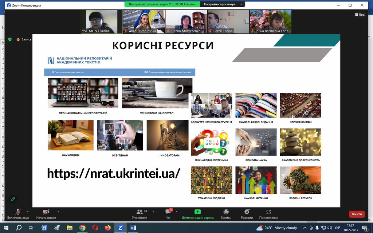Open Настройки просмотра view options dropdown

pyautogui.click(x=222, y=4)
